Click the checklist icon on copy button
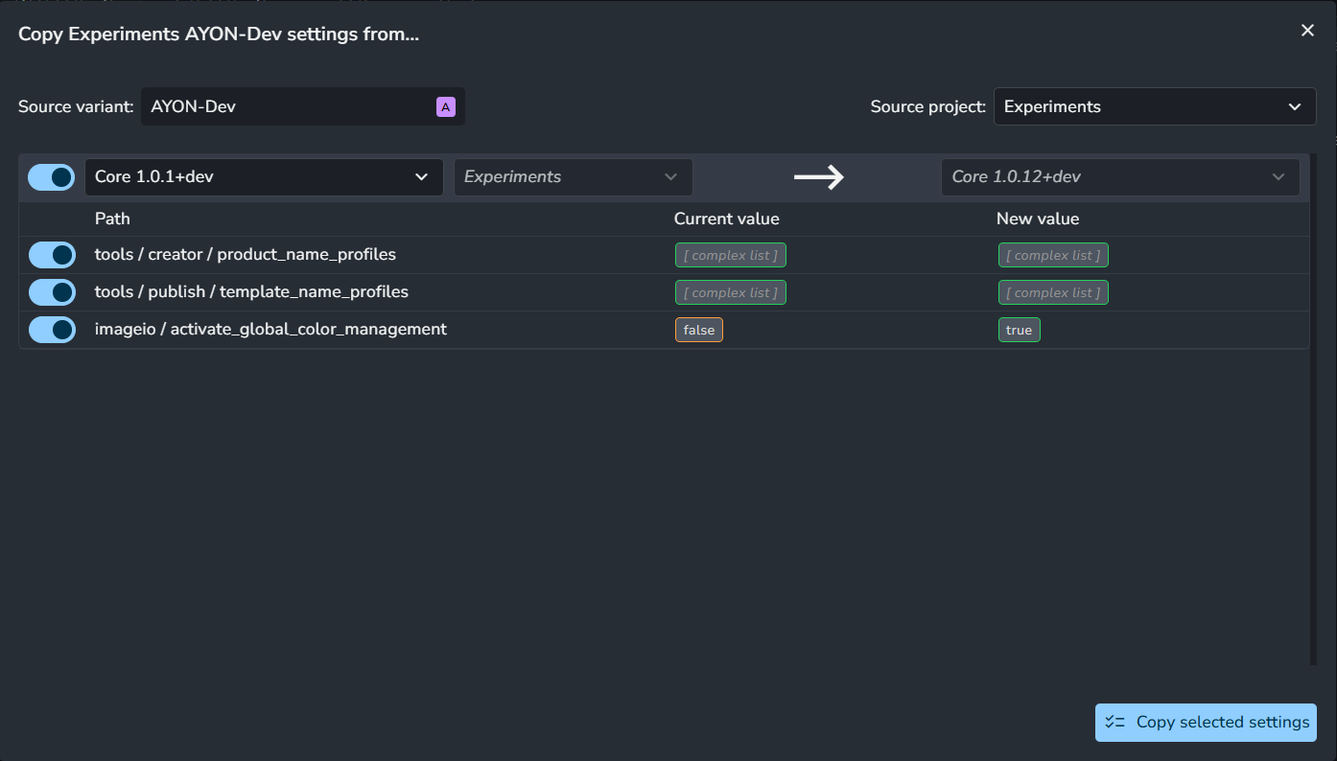 click(x=1114, y=723)
